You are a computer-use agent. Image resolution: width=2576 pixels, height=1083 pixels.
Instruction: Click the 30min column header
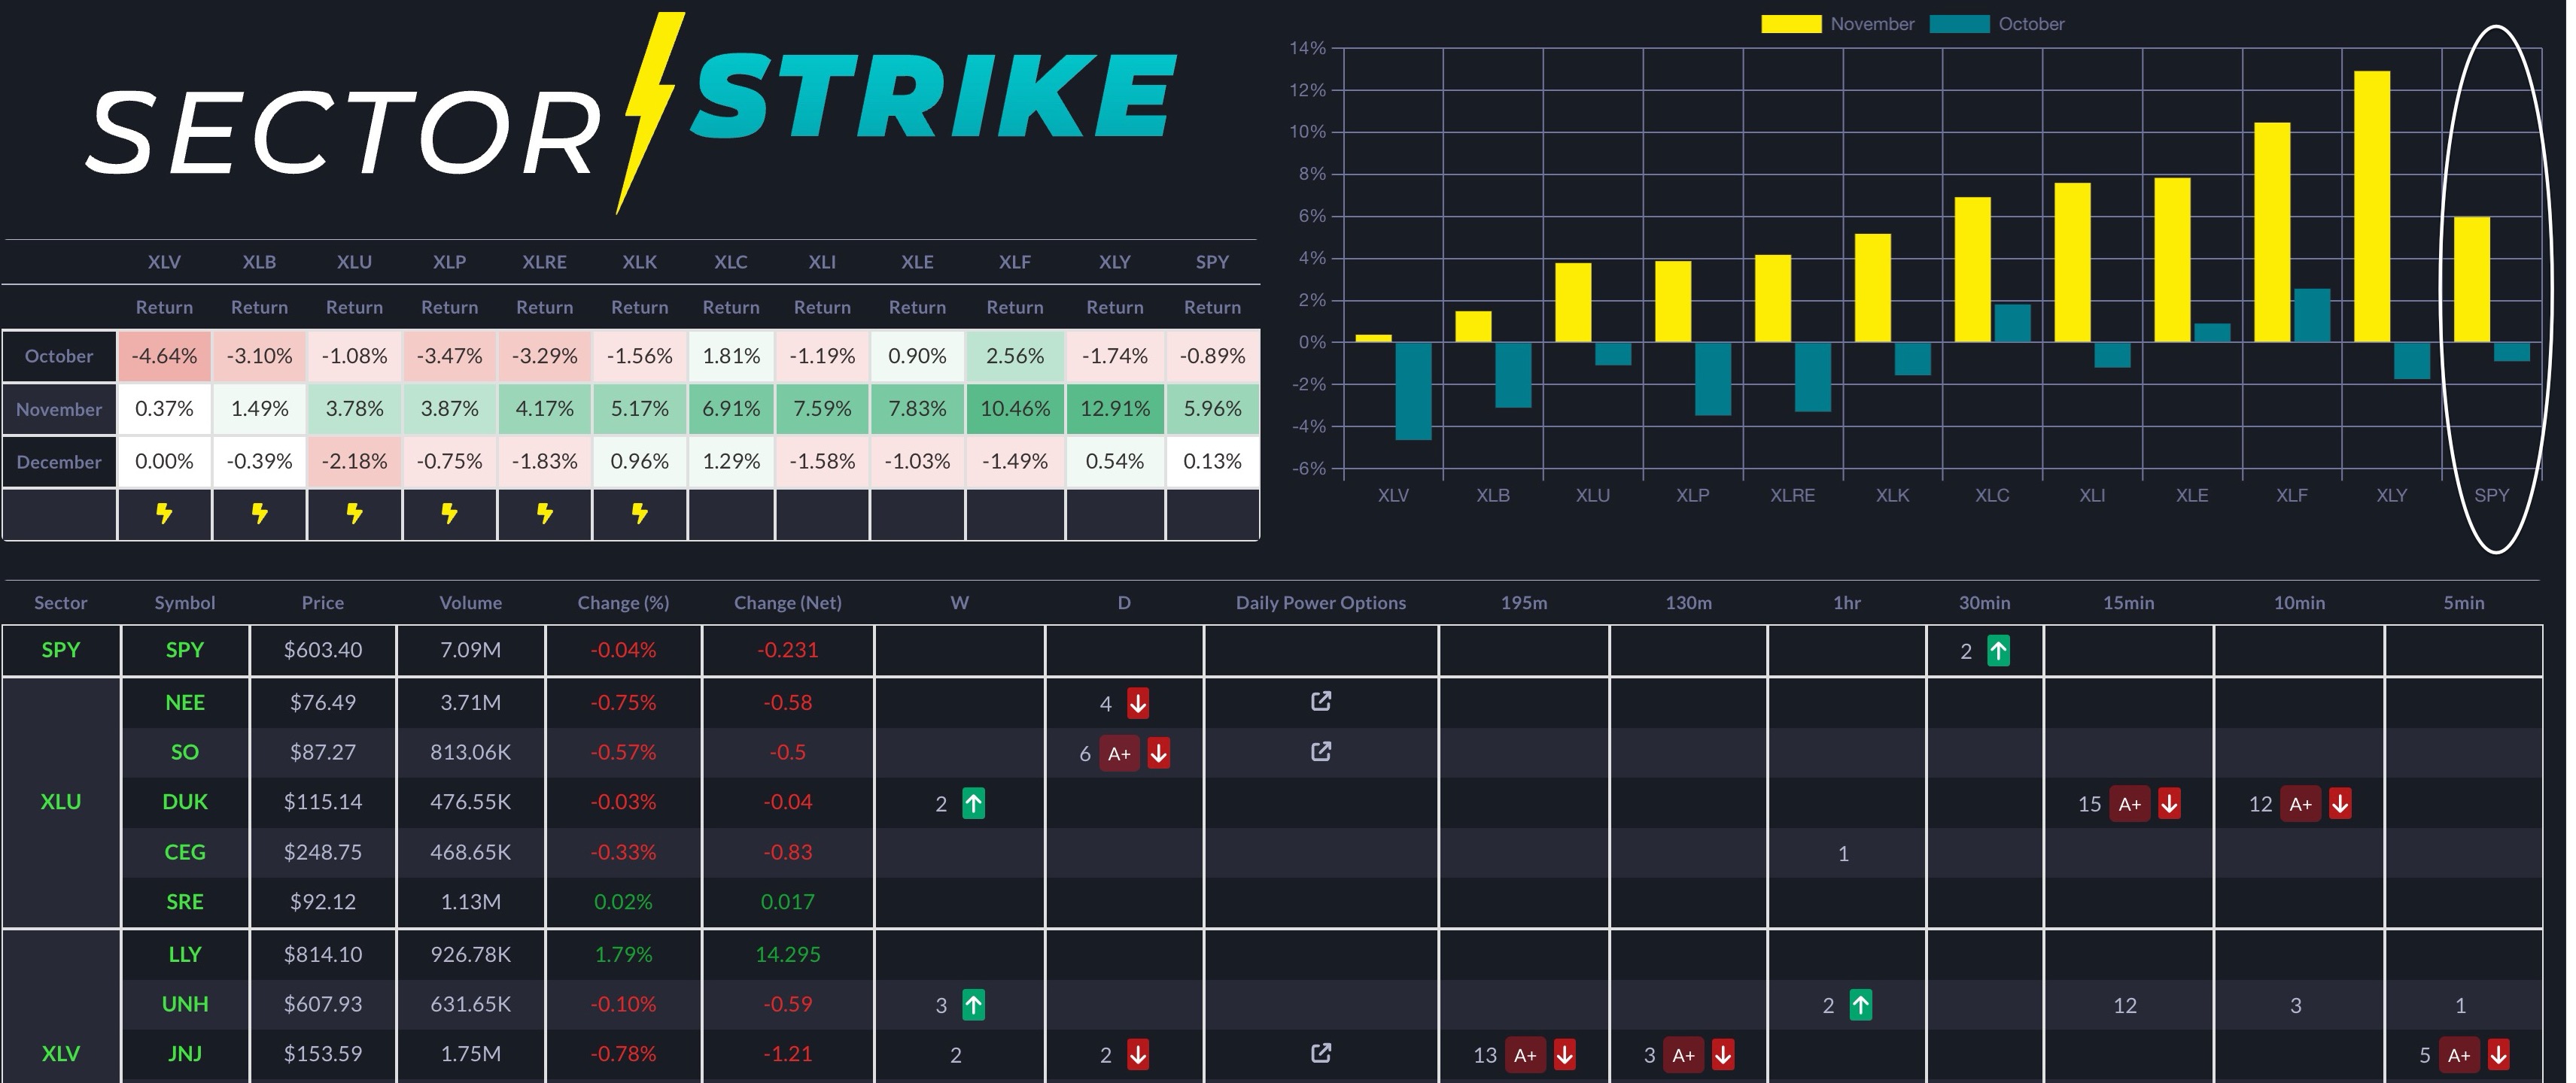1984,602
